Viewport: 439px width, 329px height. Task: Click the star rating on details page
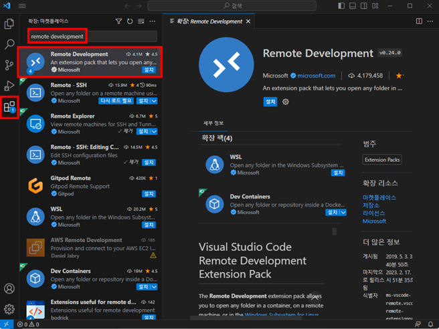coord(400,76)
